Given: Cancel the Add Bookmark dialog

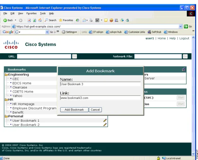Looking at the screenshot, I should click(95, 110).
